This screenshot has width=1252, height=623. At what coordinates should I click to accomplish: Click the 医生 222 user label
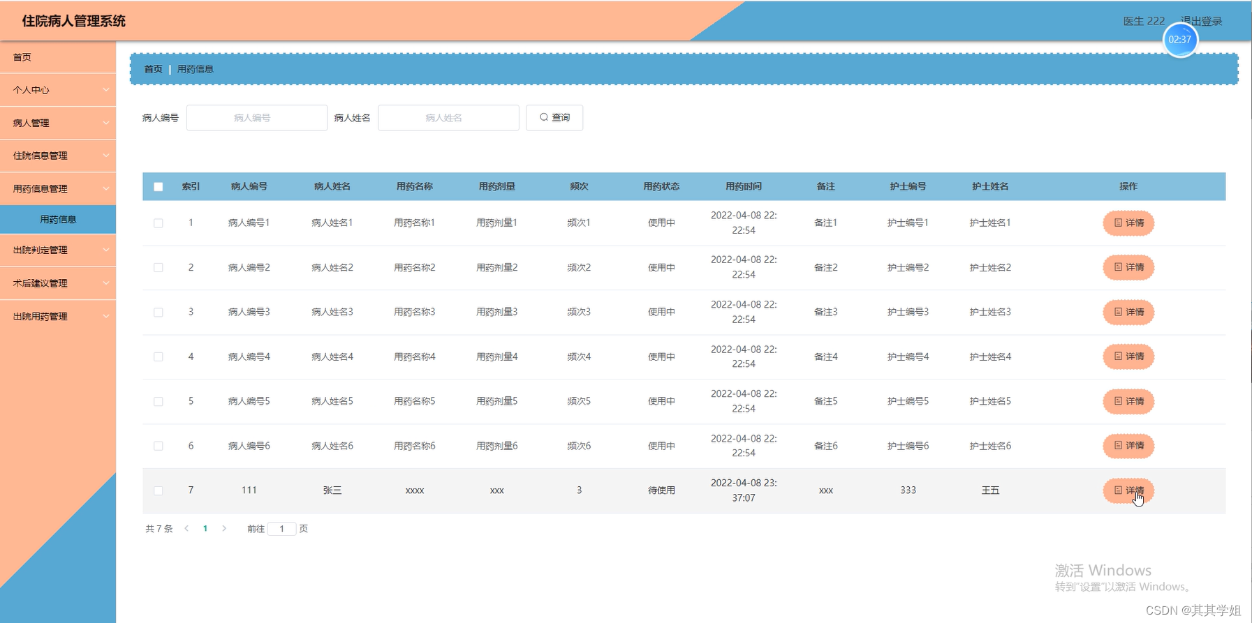[x=1144, y=21]
